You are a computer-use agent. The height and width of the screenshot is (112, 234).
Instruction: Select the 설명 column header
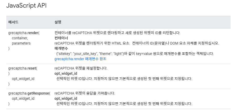coord(58,22)
